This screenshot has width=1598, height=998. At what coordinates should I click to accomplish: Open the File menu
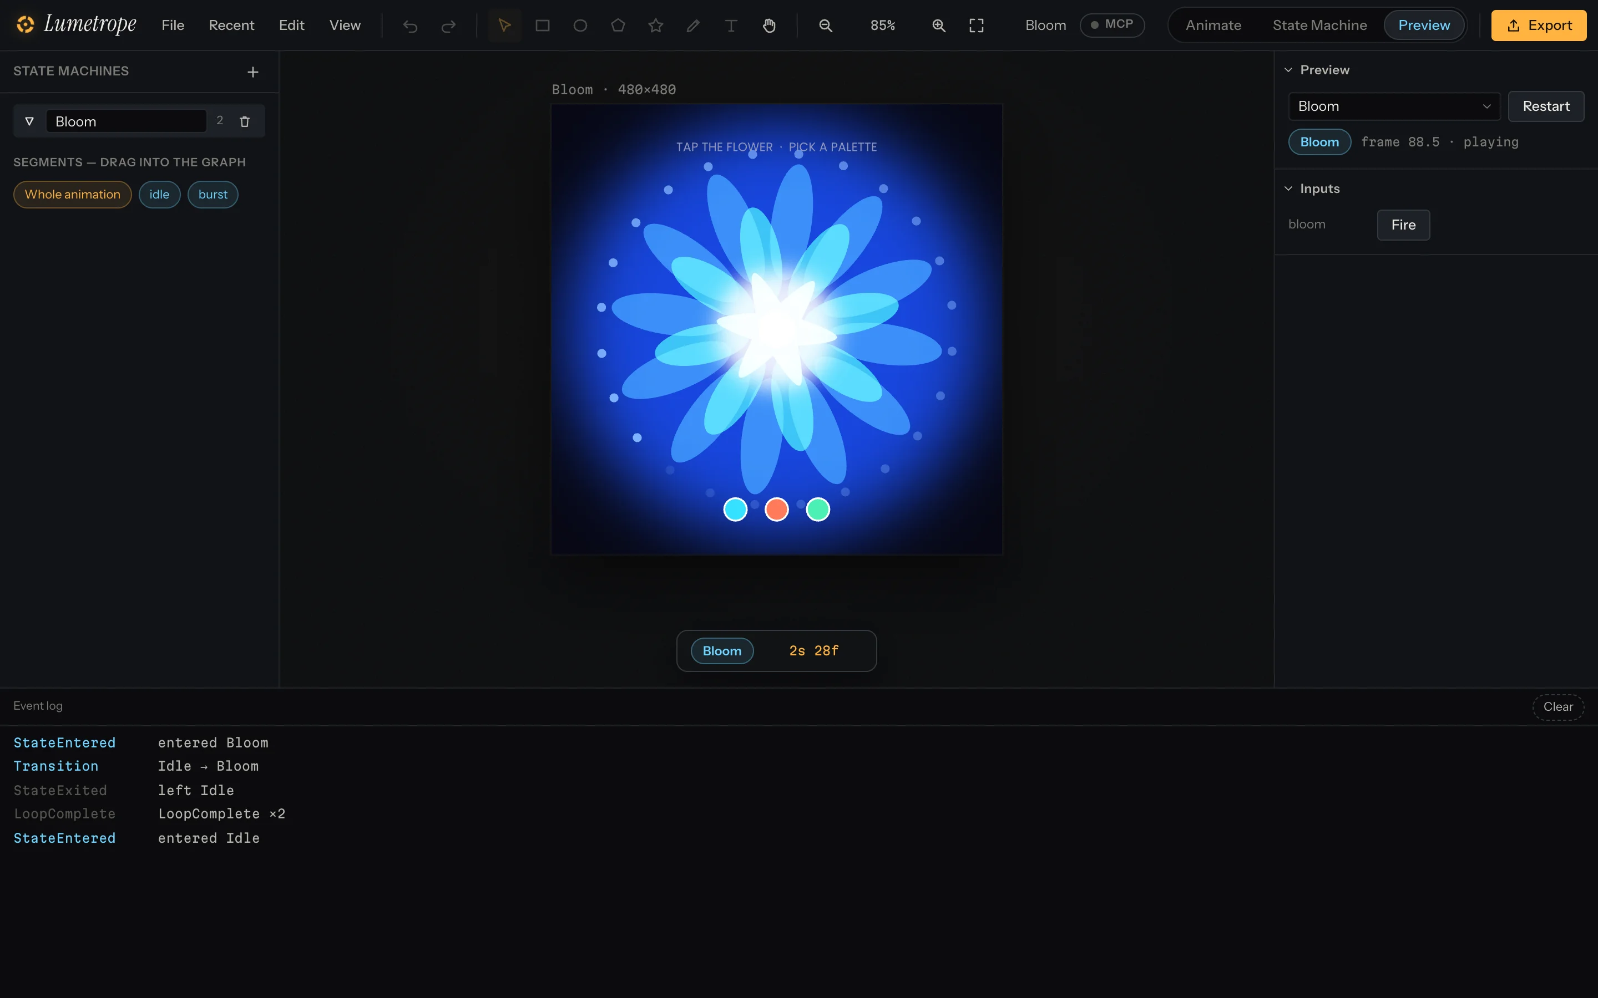(x=173, y=25)
